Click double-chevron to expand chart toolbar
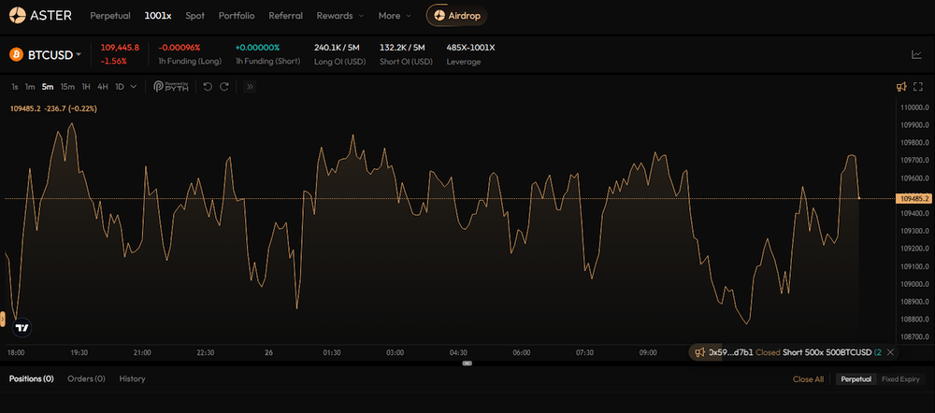 pyautogui.click(x=251, y=87)
